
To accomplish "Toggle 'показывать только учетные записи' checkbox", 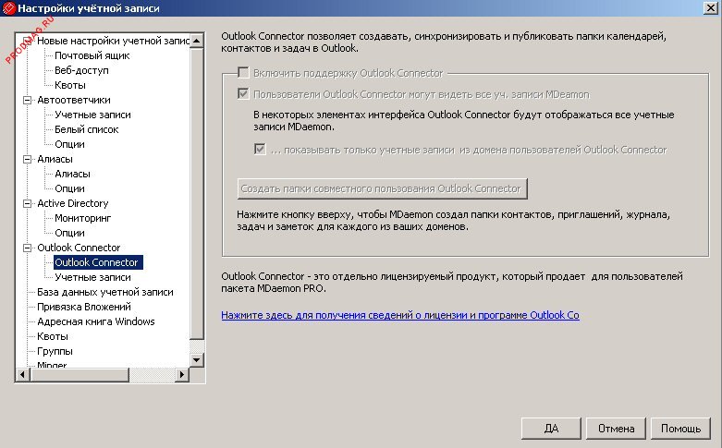I will pyautogui.click(x=260, y=150).
